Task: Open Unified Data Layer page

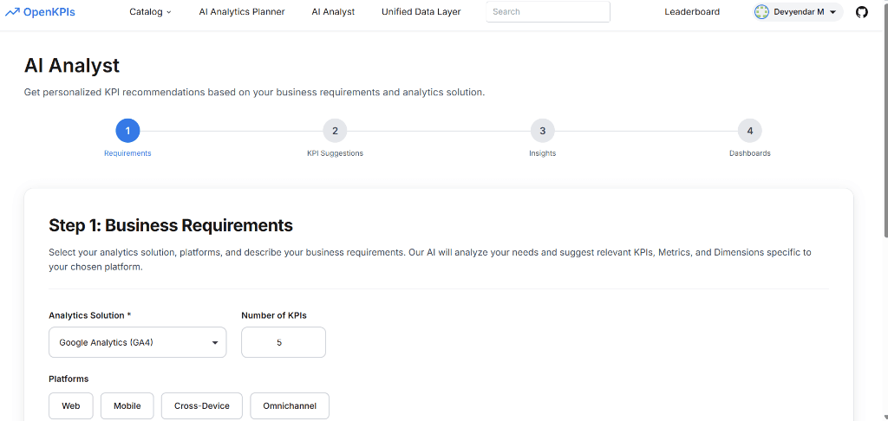Action: tap(421, 11)
